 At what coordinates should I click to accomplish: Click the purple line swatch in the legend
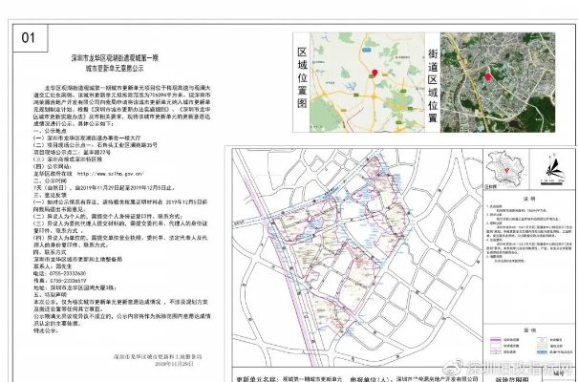point(496,340)
